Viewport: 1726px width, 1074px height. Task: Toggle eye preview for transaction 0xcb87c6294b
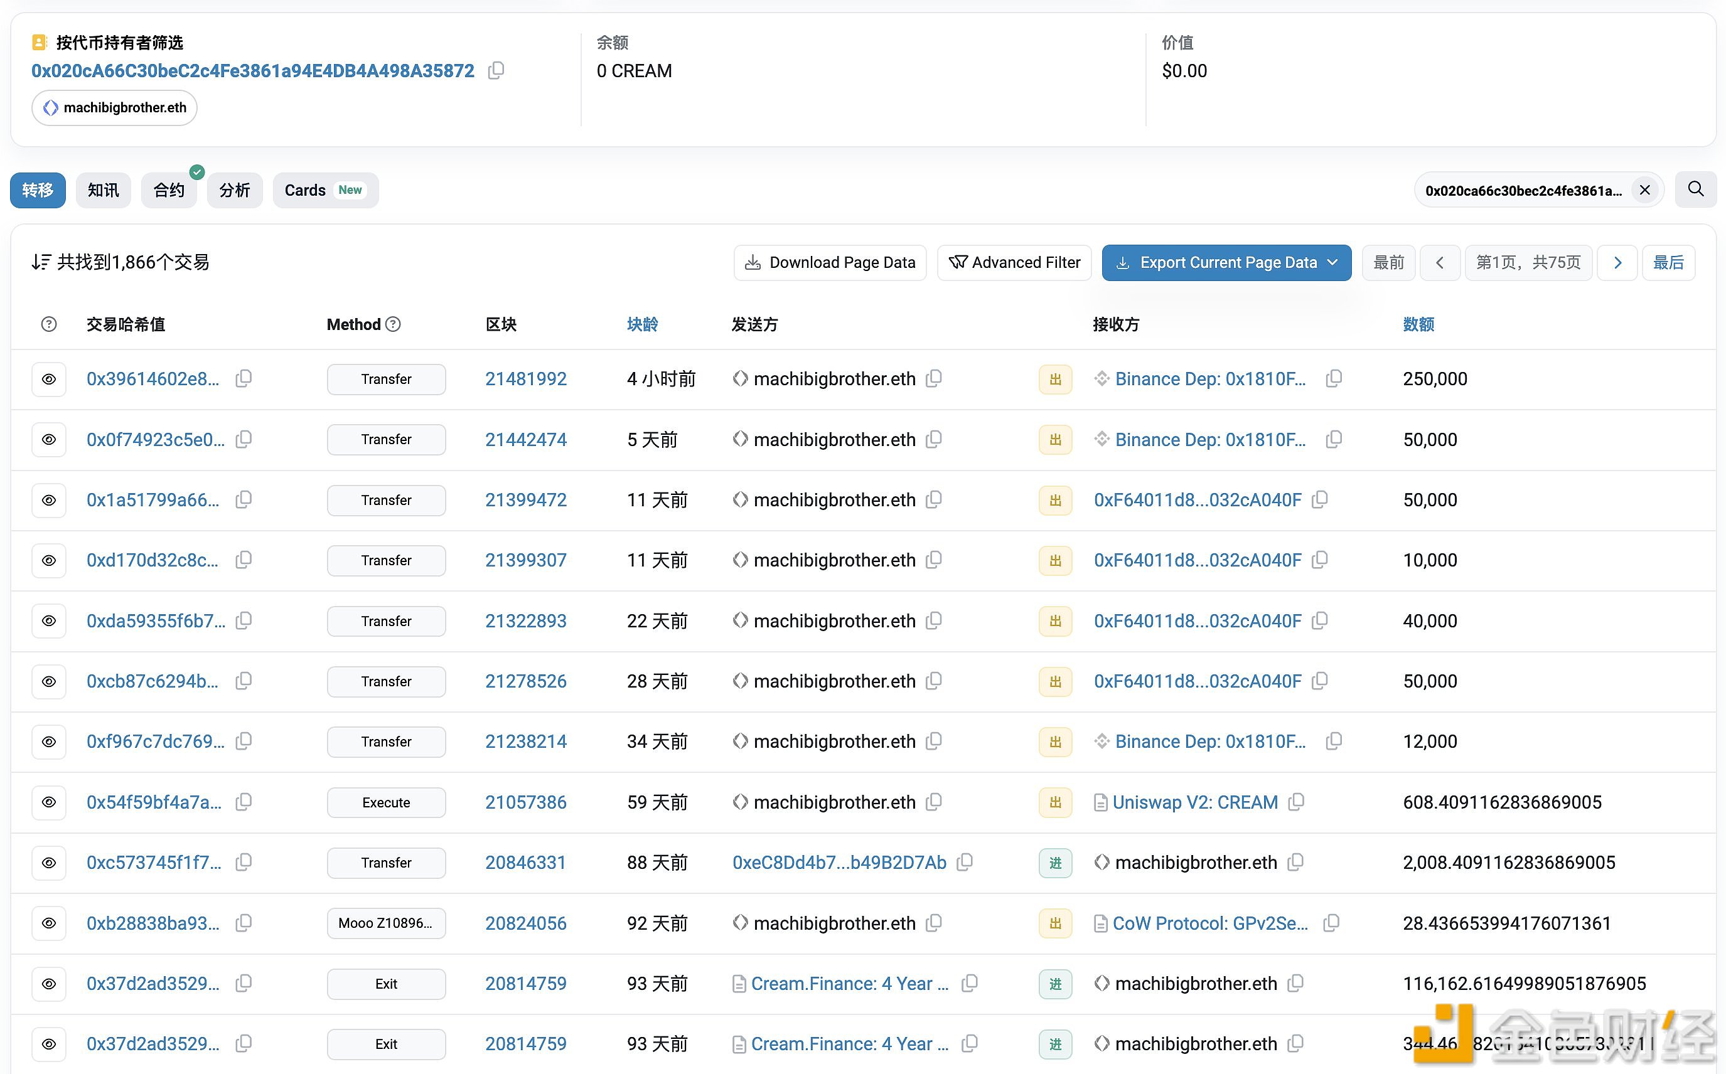pyautogui.click(x=49, y=681)
